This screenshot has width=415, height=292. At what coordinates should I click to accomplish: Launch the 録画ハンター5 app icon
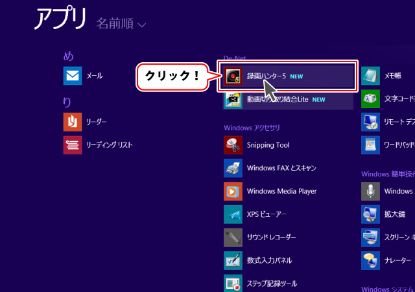(x=233, y=76)
